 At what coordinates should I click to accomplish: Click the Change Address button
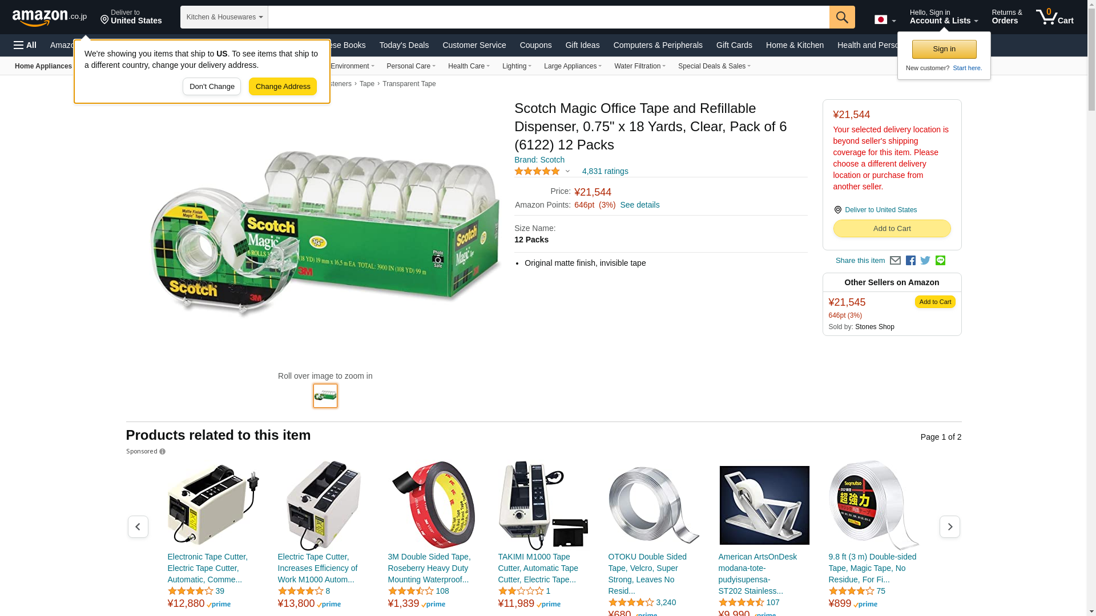pos(283,87)
